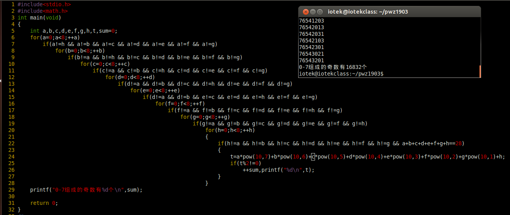Click the 'if(g!=a && g!=b' condition line
Screen dimensions: 510x215
point(280,123)
